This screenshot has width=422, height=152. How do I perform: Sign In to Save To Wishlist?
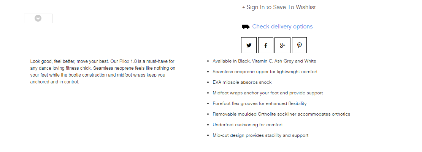pyautogui.click(x=279, y=7)
